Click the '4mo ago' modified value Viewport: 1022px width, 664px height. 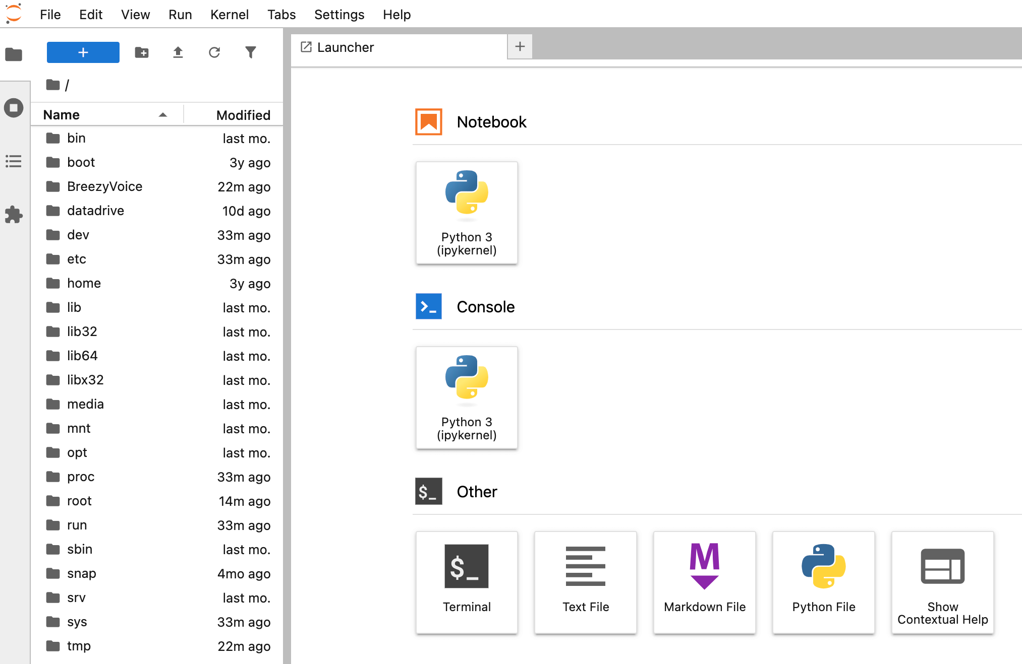244,574
